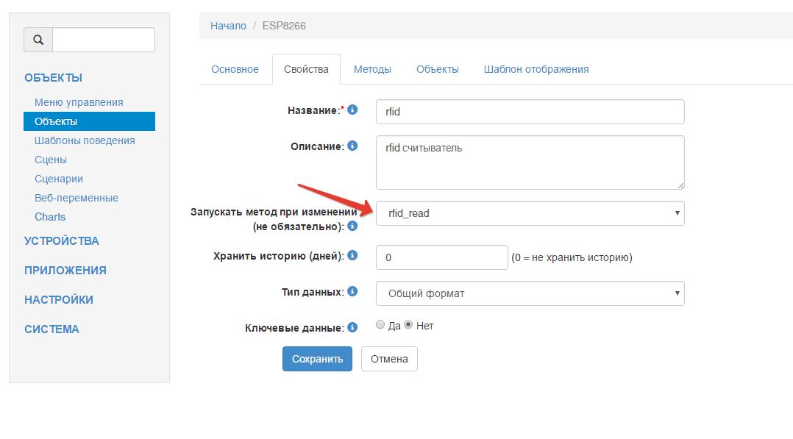Click info icon beside Хранить историю
The height and width of the screenshot is (439, 793).
click(352, 255)
